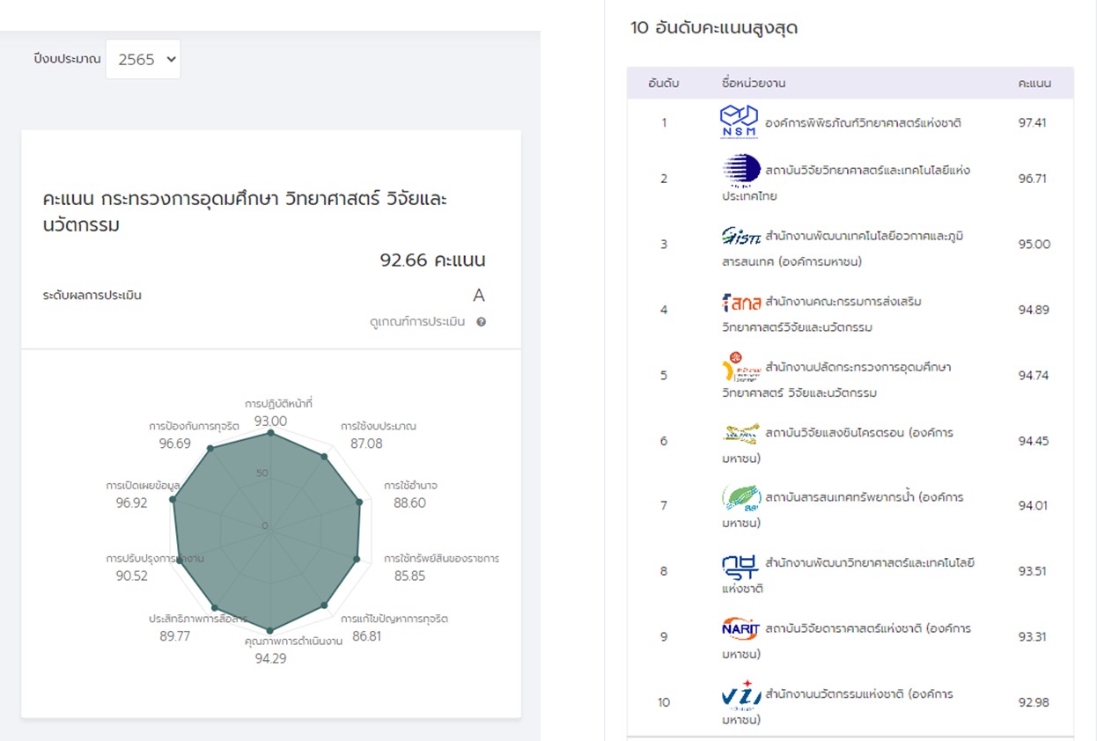Click the สกสว logo in row 4
This screenshot has height=741, width=1097.
pyautogui.click(x=740, y=302)
